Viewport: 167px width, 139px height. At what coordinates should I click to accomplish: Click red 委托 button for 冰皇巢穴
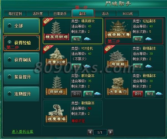click(138, 94)
